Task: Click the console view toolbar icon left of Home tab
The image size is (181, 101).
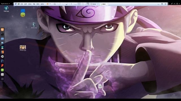Action: tap(88, 4)
